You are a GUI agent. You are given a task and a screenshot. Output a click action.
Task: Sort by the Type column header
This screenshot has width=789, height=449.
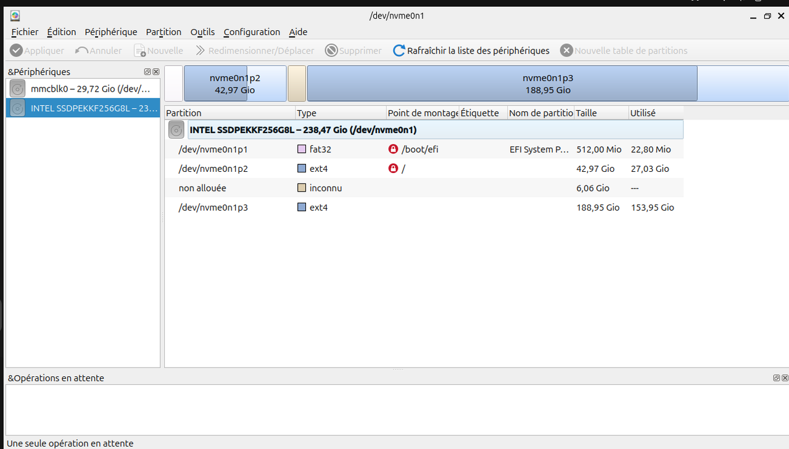click(x=341, y=113)
